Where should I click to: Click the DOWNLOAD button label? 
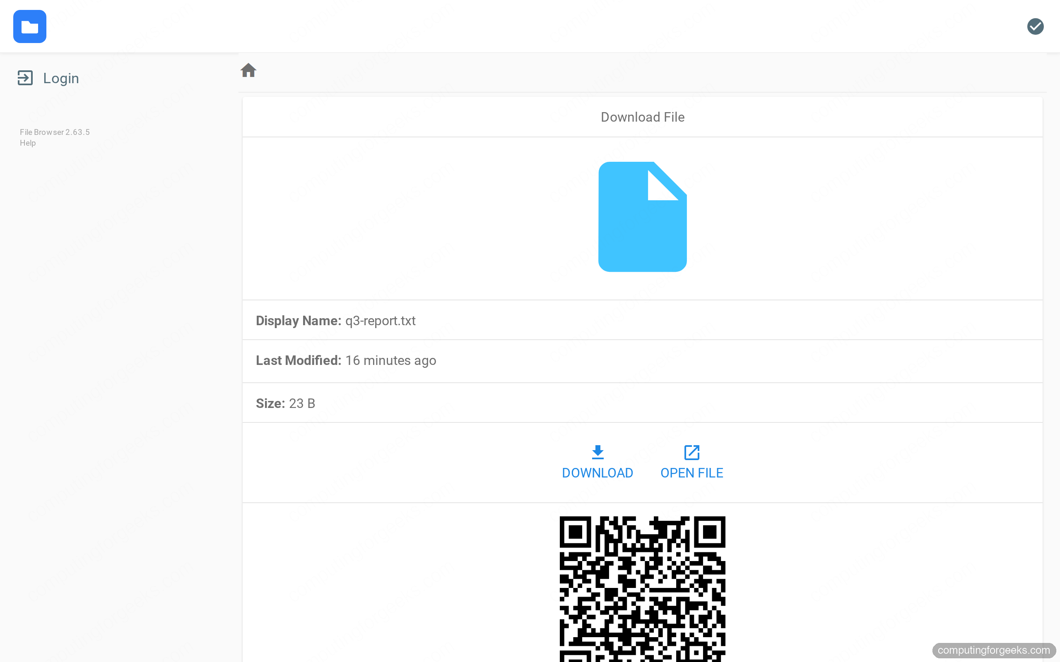click(597, 473)
